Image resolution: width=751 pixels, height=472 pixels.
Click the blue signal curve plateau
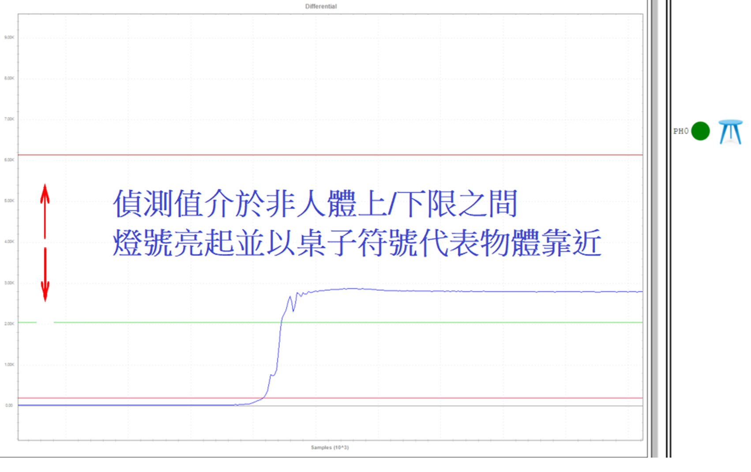[x=485, y=291]
